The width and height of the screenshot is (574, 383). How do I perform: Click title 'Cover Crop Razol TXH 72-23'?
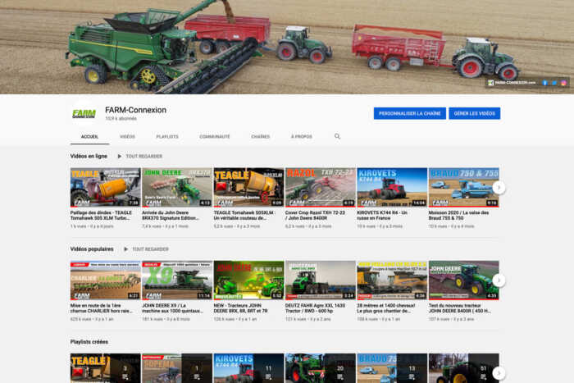[315, 216]
